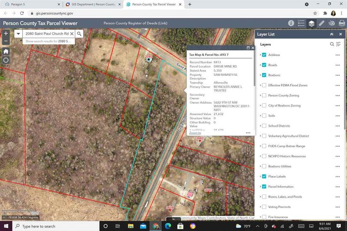Select Person County Tax Parcel Viewer tab

click(154, 4)
